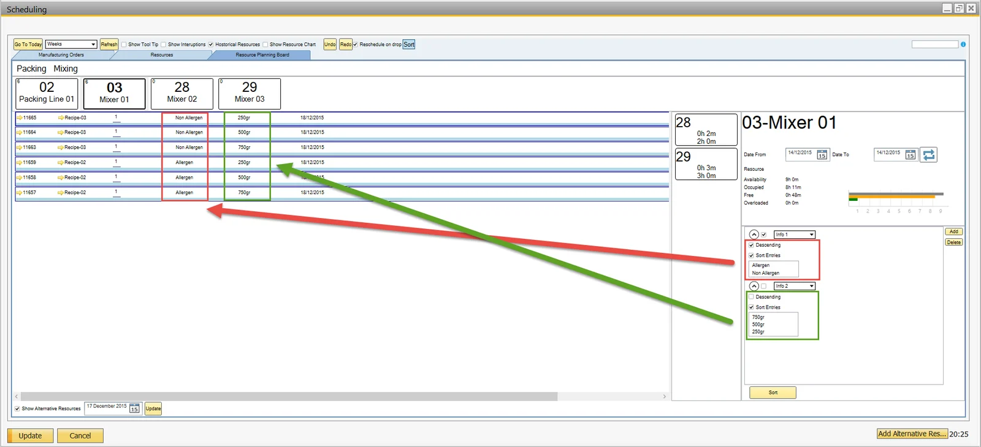Image resolution: width=981 pixels, height=447 pixels.
Task: Check Descending under Info 2
Action: 751,296
